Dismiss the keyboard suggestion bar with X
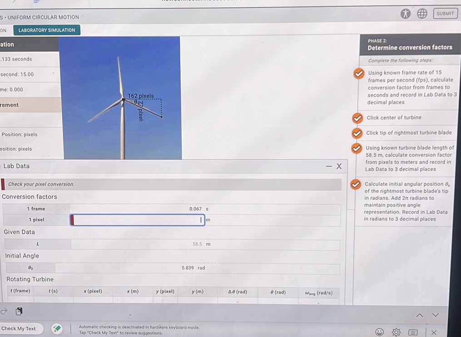Screen dimensions: 461x337 pyautogui.click(x=433, y=332)
